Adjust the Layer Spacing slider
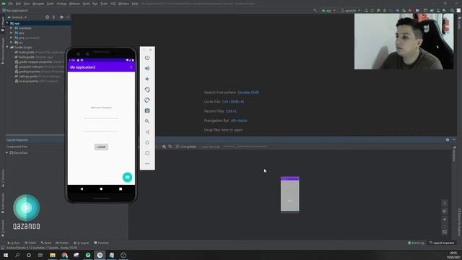This screenshot has height=260, width=462. (245, 146)
